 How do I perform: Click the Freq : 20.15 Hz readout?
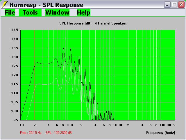click(31, 133)
